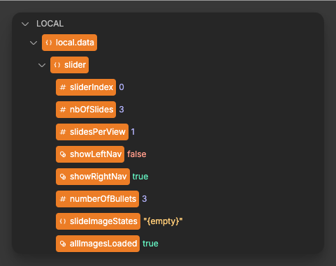Click the slidesPerView value 1
The width and height of the screenshot is (336, 266).
click(x=133, y=132)
